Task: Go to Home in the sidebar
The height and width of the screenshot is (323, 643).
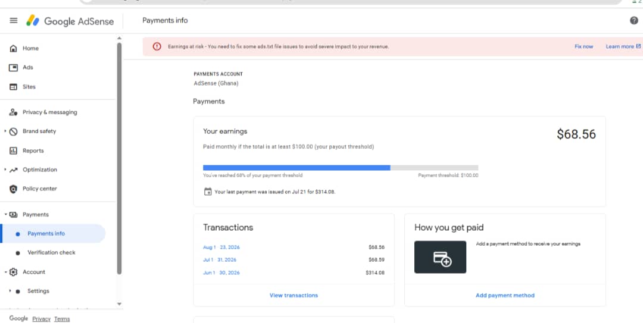Action: (30, 48)
